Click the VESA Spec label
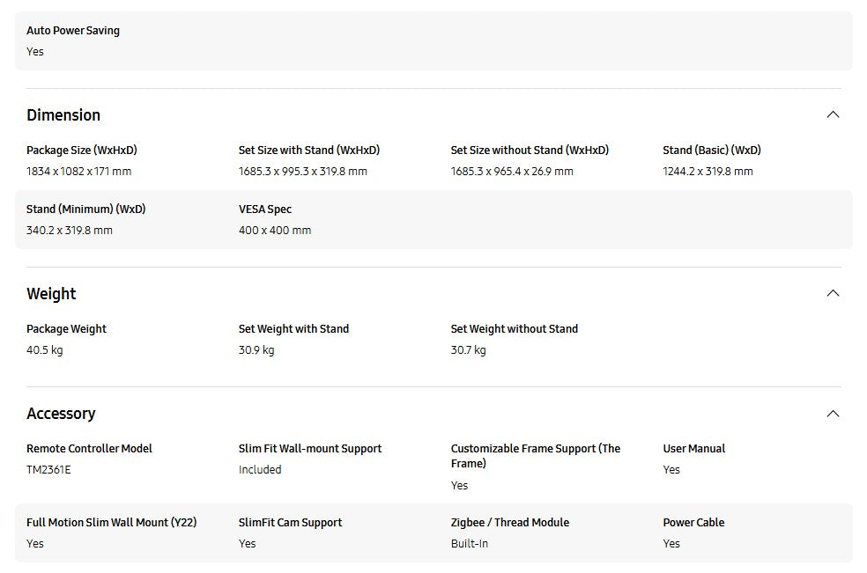This screenshot has height=573, width=867. tap(265, 209)
